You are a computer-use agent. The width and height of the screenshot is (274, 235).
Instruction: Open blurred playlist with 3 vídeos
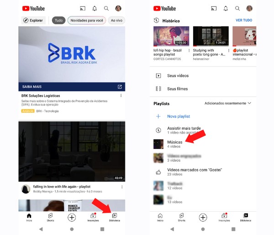coord(203,158)
